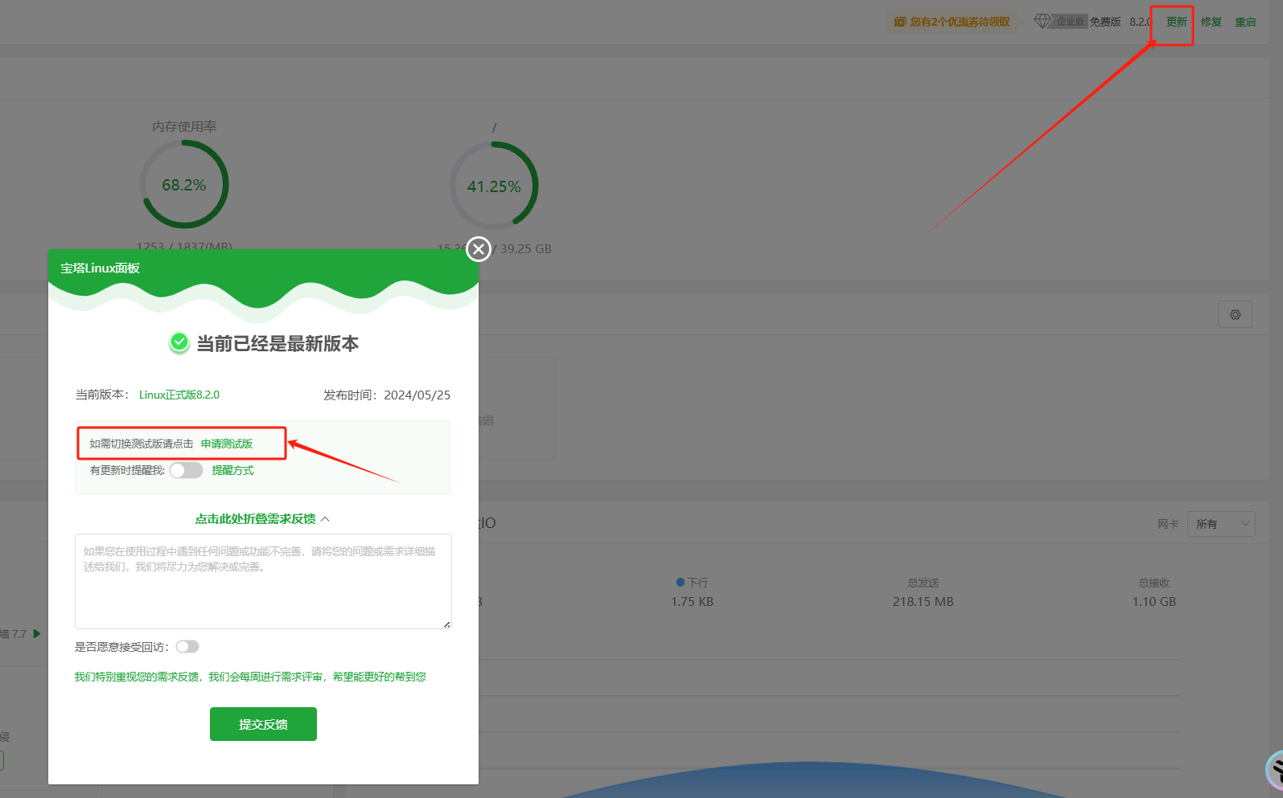
Task: Click the feedback description text area
Action: 263,581
